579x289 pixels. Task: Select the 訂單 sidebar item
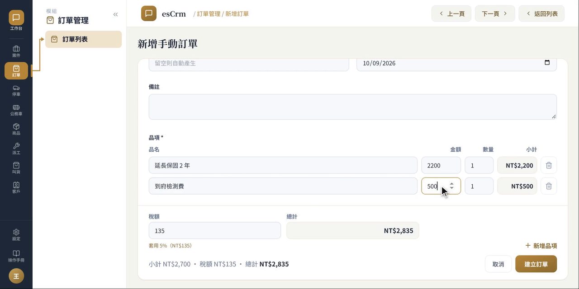[x=16, y=71]
